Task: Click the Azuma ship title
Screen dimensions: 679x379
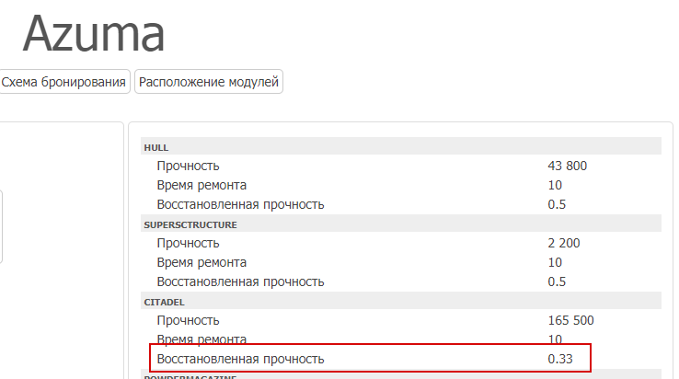Action: coord(94,33)
